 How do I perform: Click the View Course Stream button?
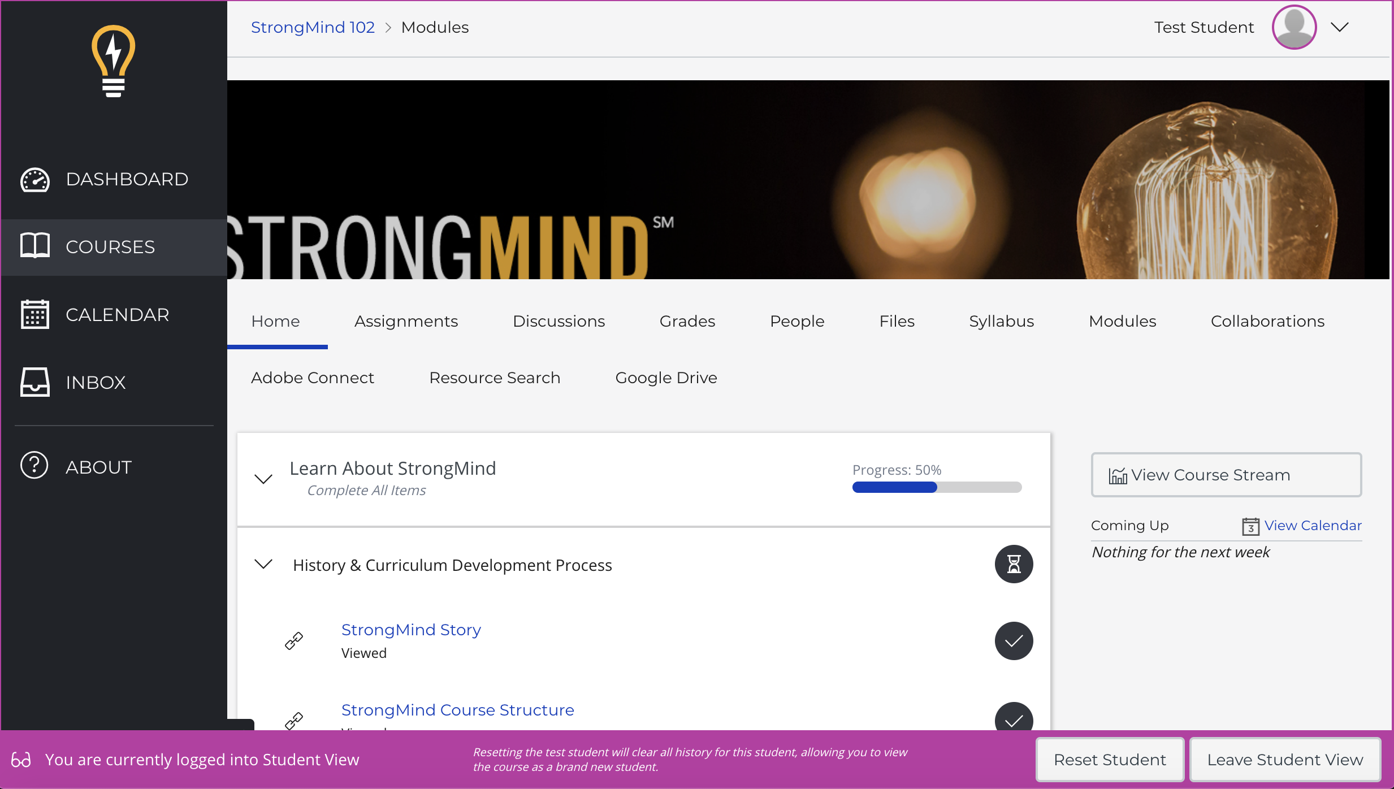(x=1226, y=475)
